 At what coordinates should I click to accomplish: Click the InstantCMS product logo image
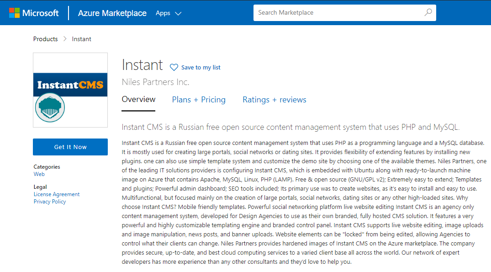pyautogui.click(x=70, y=90)
